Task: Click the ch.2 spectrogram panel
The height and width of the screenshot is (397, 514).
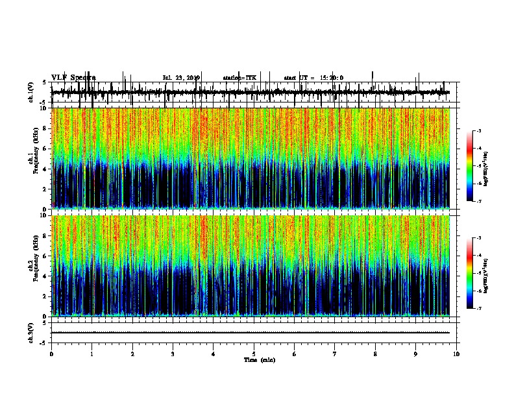Action: [251, 266]
